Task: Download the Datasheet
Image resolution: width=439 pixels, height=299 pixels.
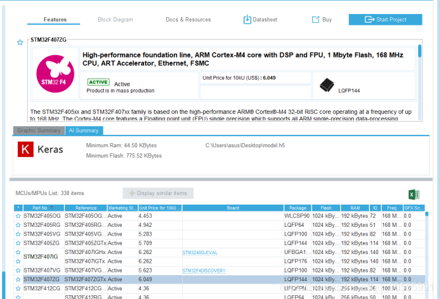Action: pos(260,20)
